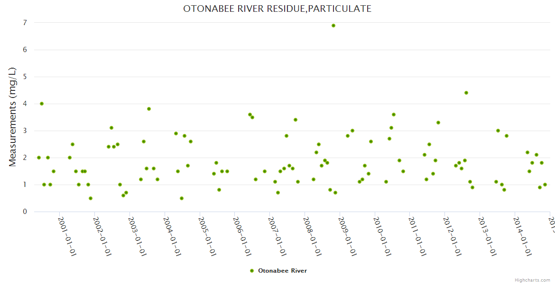Open the Highcharts.com credit link

click(533, 280)
